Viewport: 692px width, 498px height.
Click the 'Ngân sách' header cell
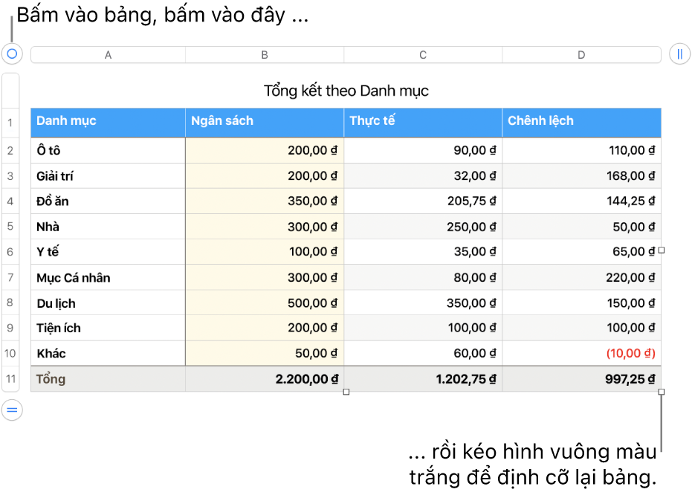(265, 123)
